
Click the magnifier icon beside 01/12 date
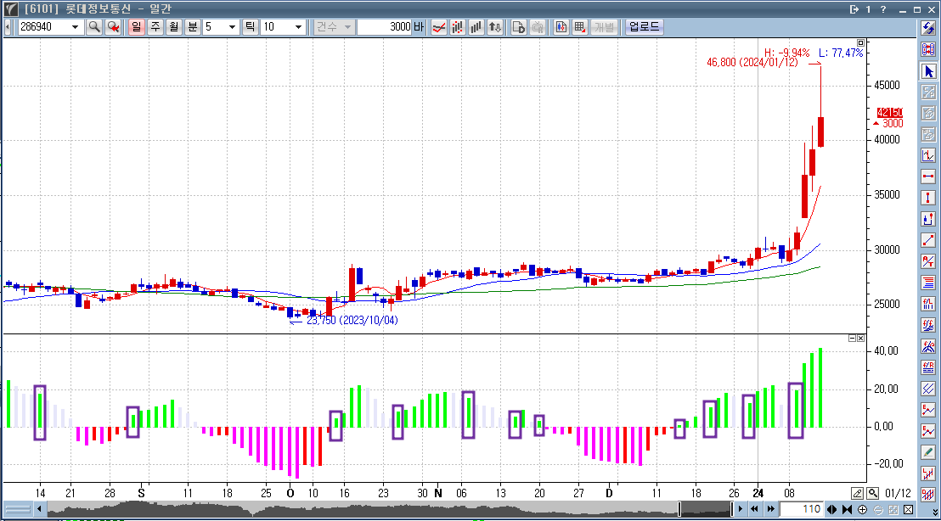pyautogui.click(x=872, y=492)
